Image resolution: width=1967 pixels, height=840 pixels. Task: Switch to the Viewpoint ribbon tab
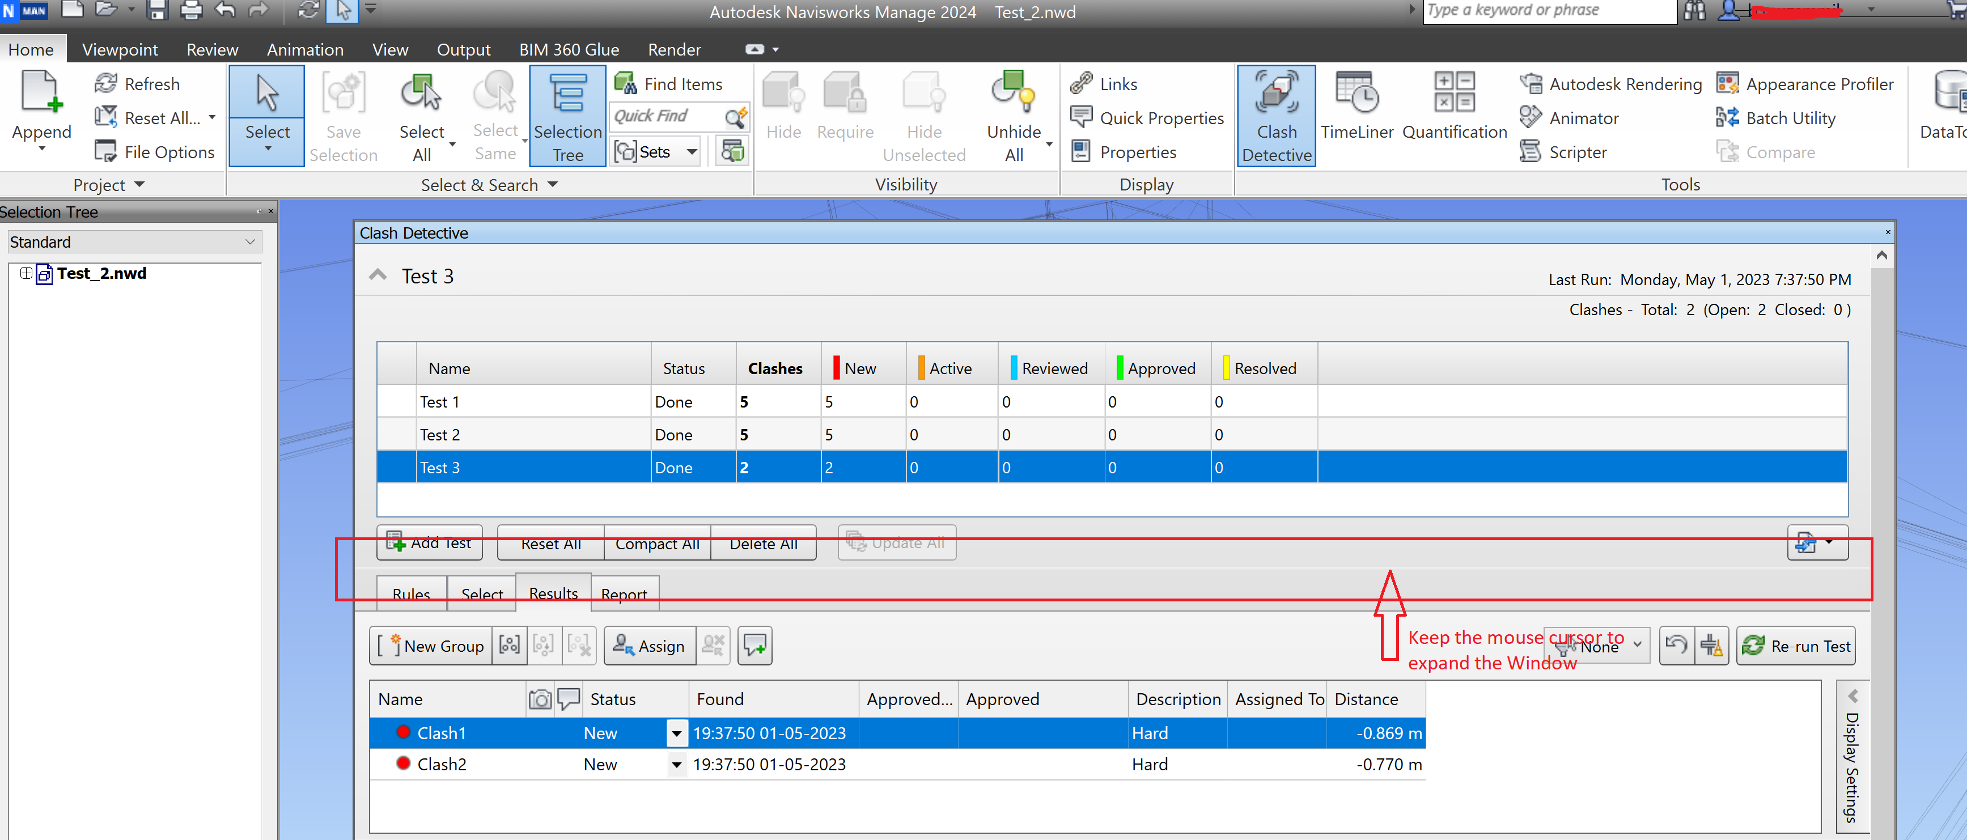120,50
